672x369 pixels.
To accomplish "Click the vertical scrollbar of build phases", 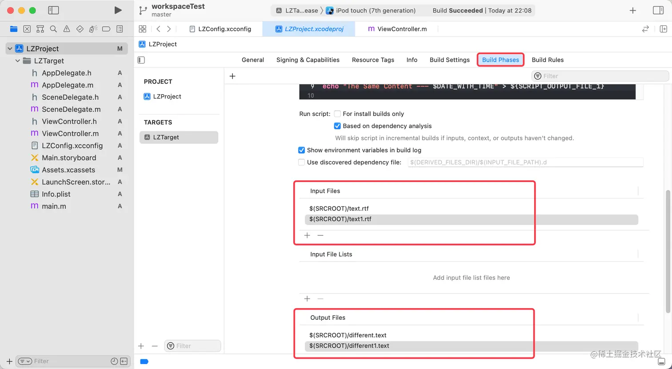I will coord(668,251).
